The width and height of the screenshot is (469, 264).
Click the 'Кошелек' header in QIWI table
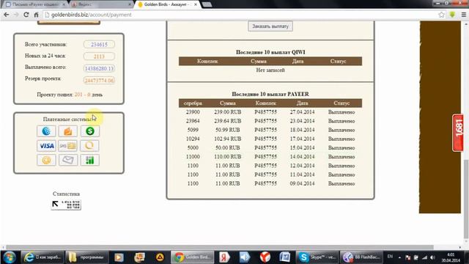207,62
